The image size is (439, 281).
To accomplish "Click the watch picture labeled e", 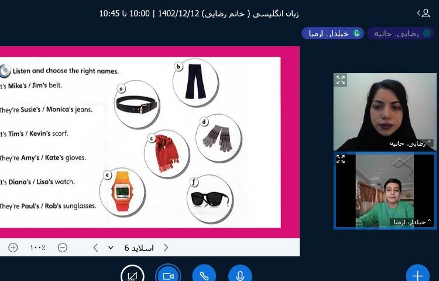I will pyautogui.click(x=122, y=190).
